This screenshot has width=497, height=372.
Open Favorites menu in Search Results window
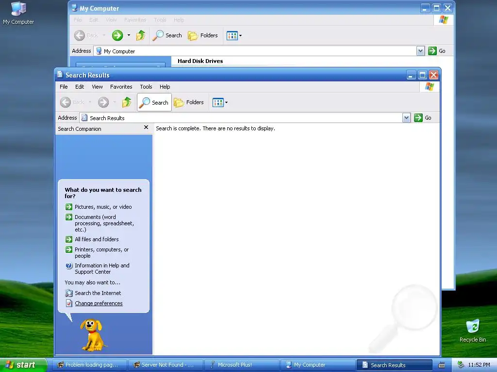[121, 87]
